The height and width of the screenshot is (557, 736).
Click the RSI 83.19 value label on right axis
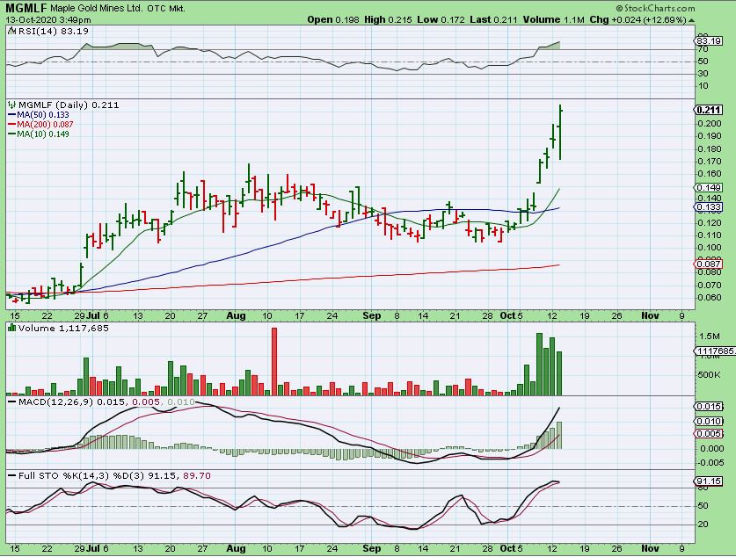point(707,40)
